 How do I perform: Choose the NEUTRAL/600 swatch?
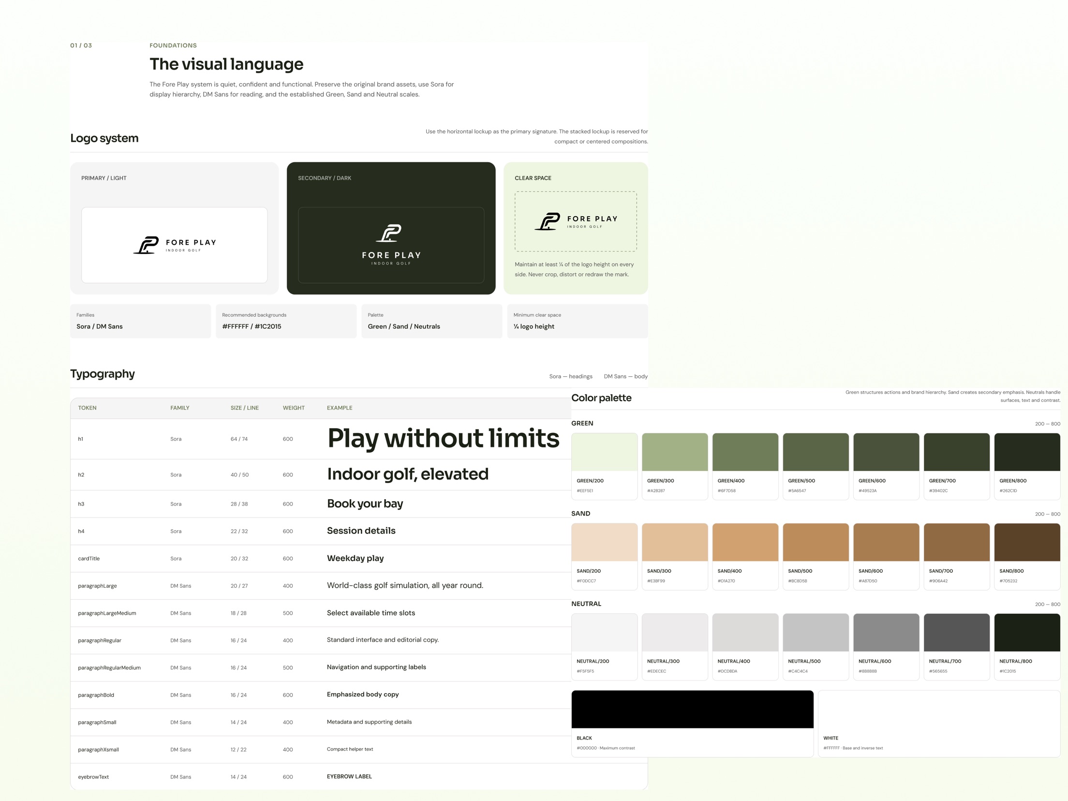pyautogui.click(x=886, y=647)
